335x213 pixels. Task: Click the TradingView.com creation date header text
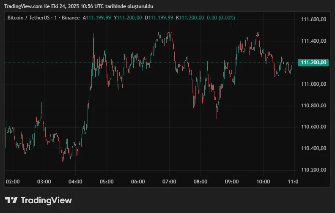tap(79, 6)
